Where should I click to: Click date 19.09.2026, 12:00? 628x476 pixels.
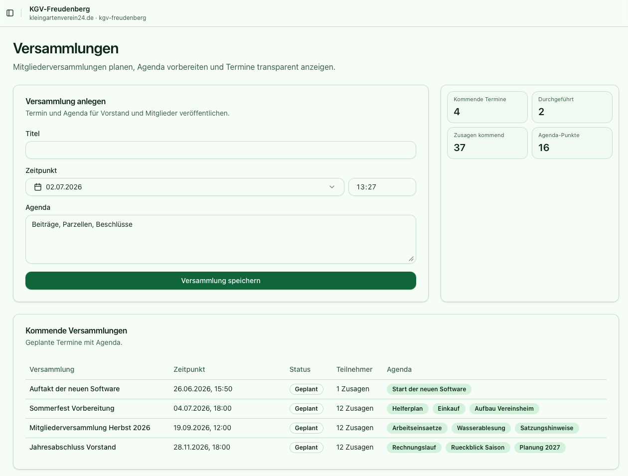coord(202,428)
